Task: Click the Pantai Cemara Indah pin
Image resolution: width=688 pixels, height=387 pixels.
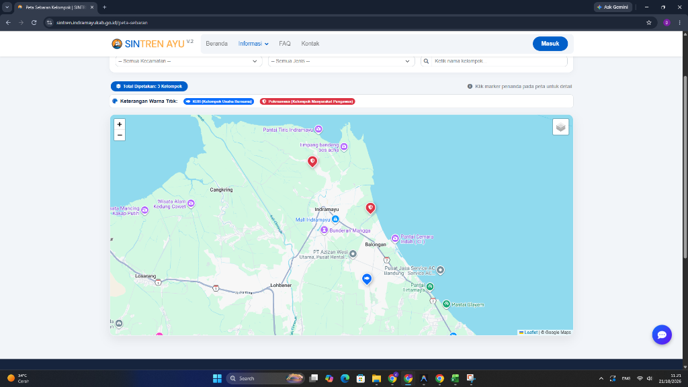Action: coord(395,239)
